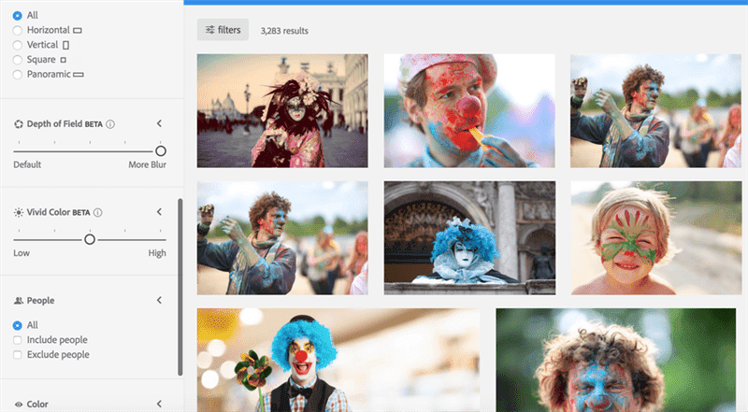748x412 pixels.
Task: Click the Default end label of Depth slider
Action: [x=27, y=164]
